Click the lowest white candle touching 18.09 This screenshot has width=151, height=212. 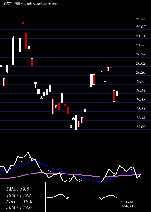(x=76, y=122)
